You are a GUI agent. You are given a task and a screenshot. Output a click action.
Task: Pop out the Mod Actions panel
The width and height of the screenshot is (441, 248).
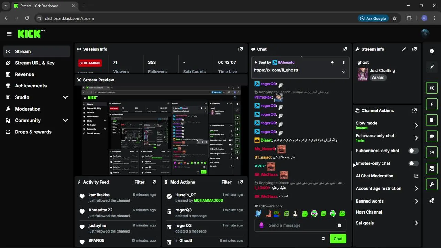click(240, 182)
